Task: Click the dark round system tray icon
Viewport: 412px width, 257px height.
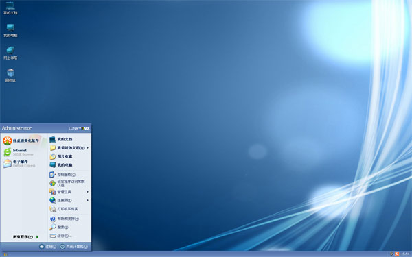Action: (x=391, y=254)
